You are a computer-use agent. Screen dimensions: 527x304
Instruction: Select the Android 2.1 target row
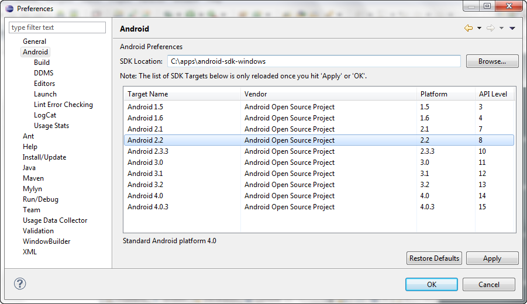[319, 129]
